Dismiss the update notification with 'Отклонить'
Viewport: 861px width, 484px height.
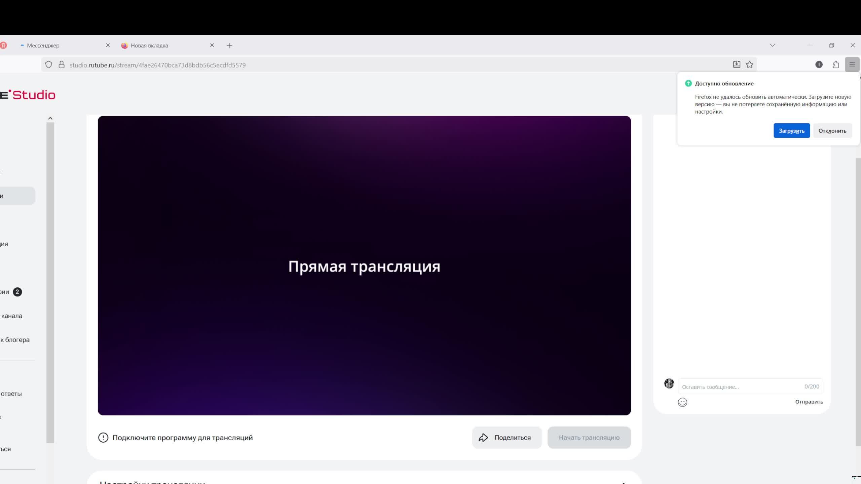pyautogui.click(x=832, y=130)
